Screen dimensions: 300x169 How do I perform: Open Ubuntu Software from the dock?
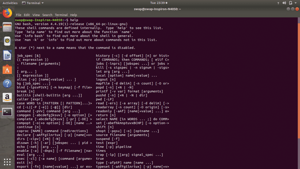click(7, 70)
